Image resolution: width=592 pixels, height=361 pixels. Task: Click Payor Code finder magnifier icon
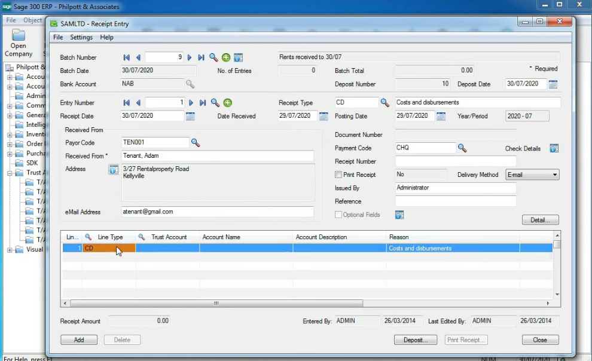(195, 143)
